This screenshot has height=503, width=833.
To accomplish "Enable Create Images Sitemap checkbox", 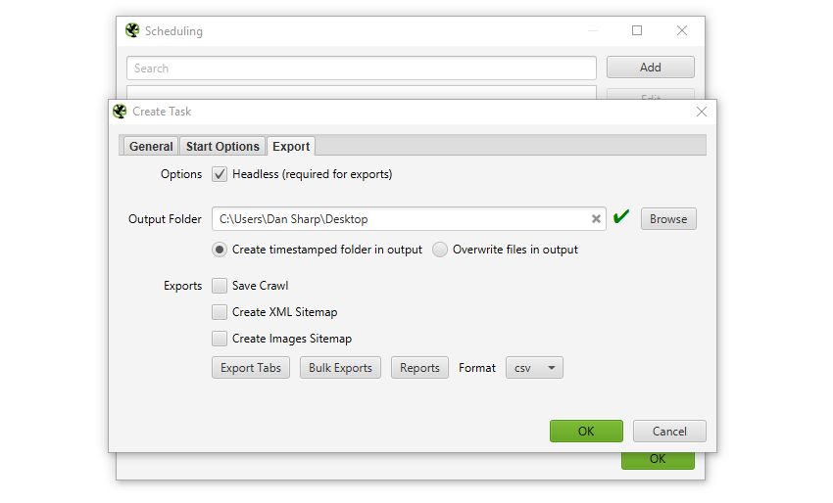I will click(220, 339).
